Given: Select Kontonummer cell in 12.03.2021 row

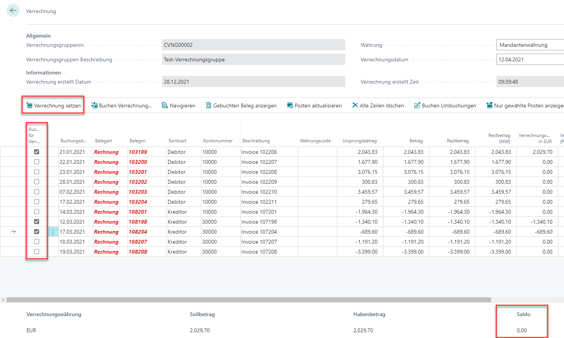Looking at the screenshot, I should coord(221,222).
